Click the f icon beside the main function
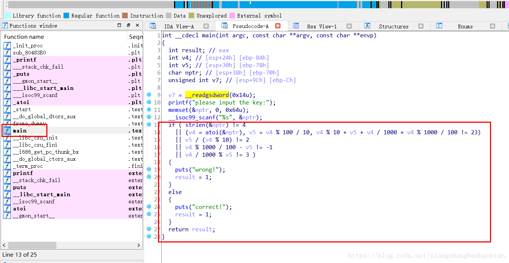The height and width of the screenshot is (263, 509). tap(7, 131)
